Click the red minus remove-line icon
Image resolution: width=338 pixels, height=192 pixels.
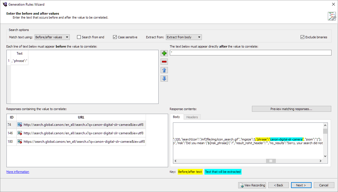tap(164, 62)
